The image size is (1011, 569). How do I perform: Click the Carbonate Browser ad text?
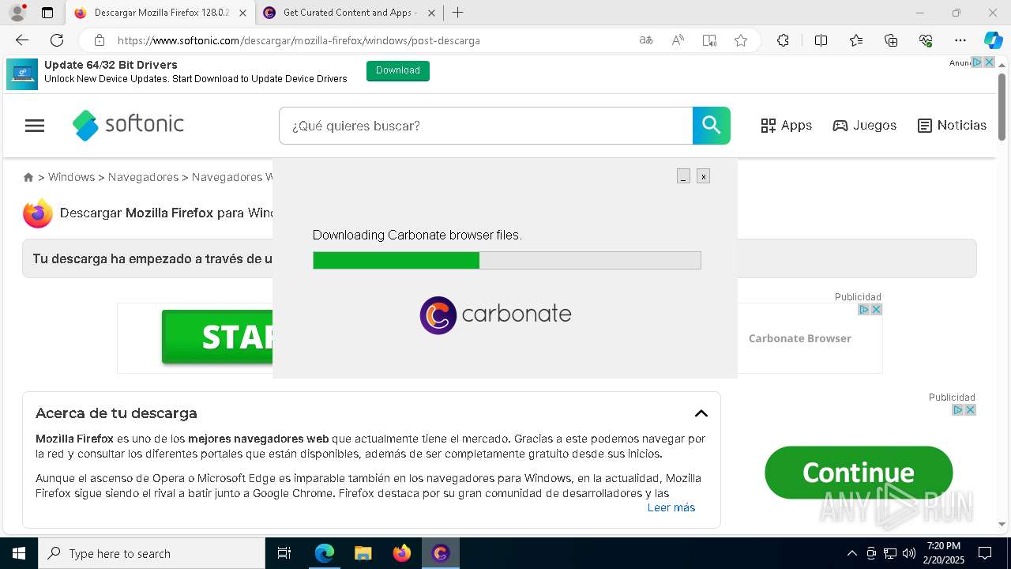[799, 338]
